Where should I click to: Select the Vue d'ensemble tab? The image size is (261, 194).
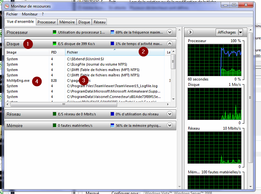pos(20,22)
